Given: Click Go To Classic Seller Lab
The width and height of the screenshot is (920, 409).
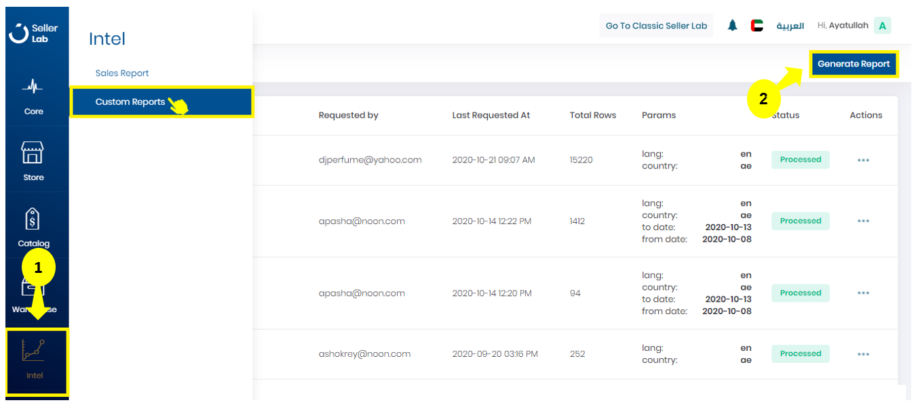Looking at the screenshot, I should pyautogui.click(x=656, y=26).
